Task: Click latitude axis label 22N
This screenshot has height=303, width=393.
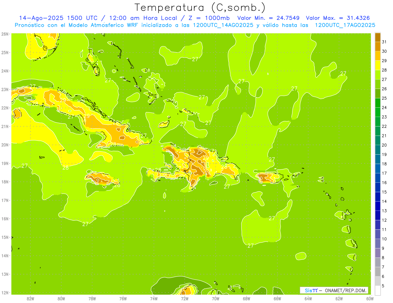Action: [5, 108]
